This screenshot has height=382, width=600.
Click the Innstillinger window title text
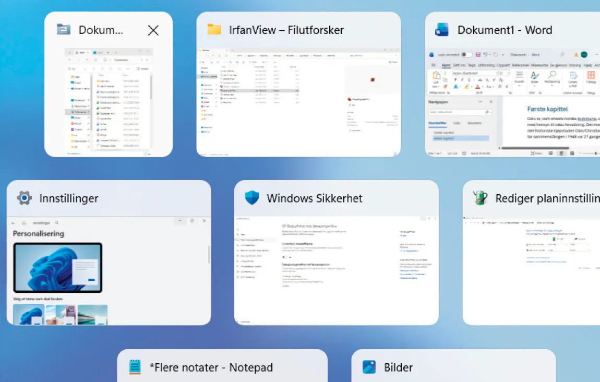68,198
